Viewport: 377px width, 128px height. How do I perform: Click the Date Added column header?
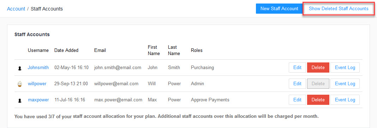(66, 50)
